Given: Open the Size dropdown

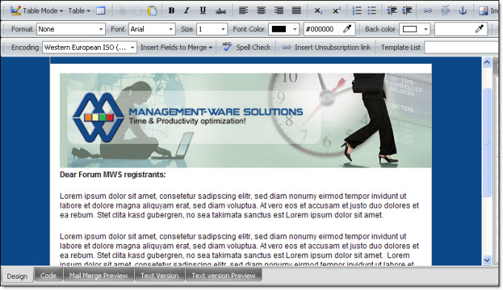Looking at the screenshot, I should tap(212, 29).
